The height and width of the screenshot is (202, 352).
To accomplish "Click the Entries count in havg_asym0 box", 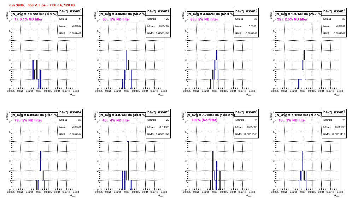I will [80, 19].
